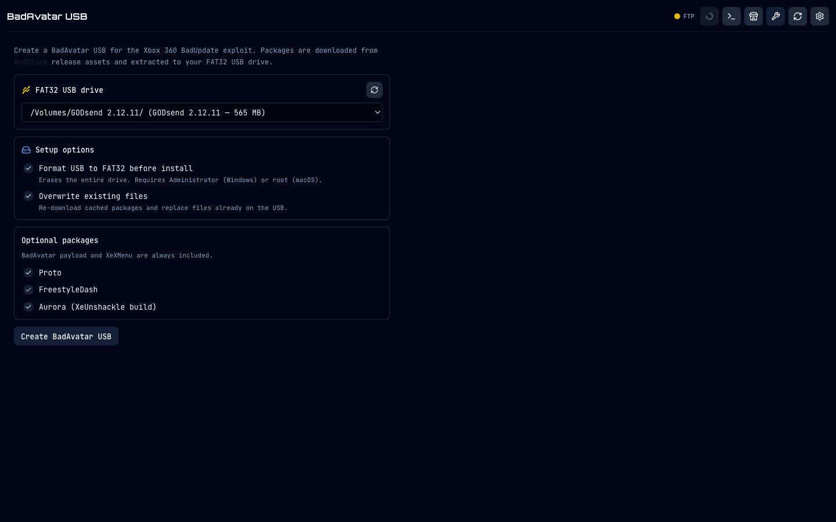Viewport: 836px width, 522px height.
Task: Open the USB drive selection dropdown
Action: point(202,113)
